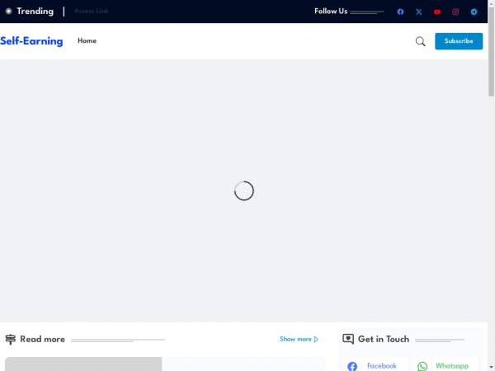Open the Access Link trending item
This screenshot has width=495, height=371.
pyautogui.click(x=91, y=12)
